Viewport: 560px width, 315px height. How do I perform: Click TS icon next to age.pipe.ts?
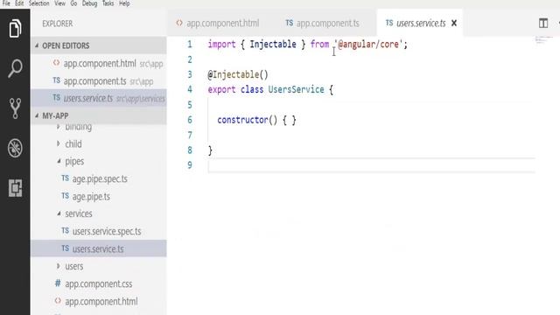pyautogui.click(x=65, y=196)
